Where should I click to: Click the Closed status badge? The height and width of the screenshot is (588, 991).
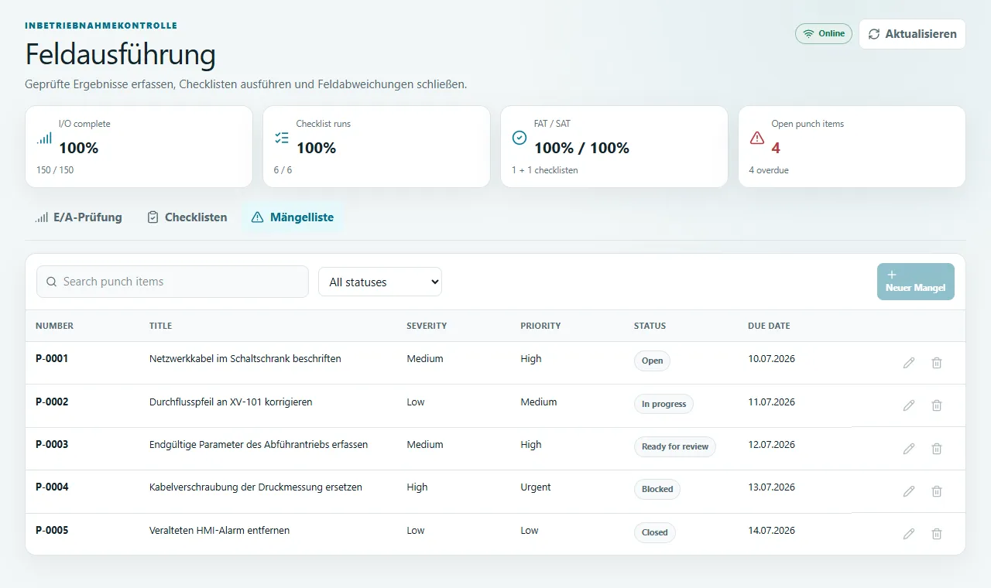coord(655,532)
